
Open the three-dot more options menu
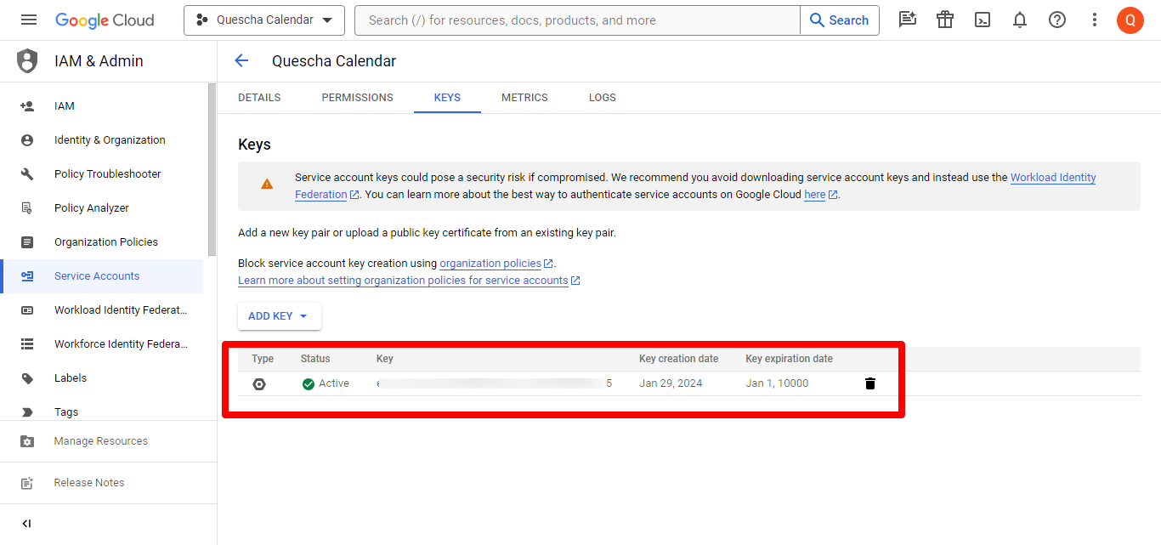[1095, 20]
